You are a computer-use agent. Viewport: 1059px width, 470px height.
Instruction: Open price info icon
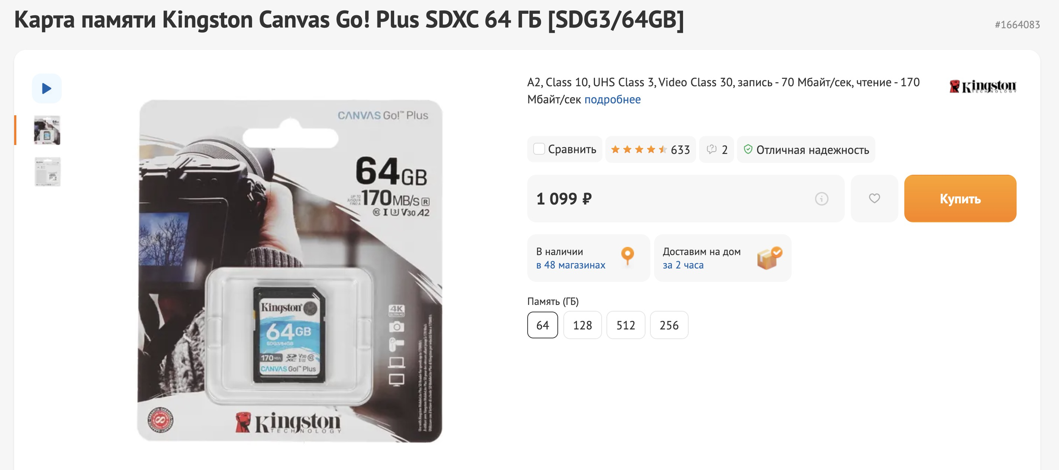[821, 199]
